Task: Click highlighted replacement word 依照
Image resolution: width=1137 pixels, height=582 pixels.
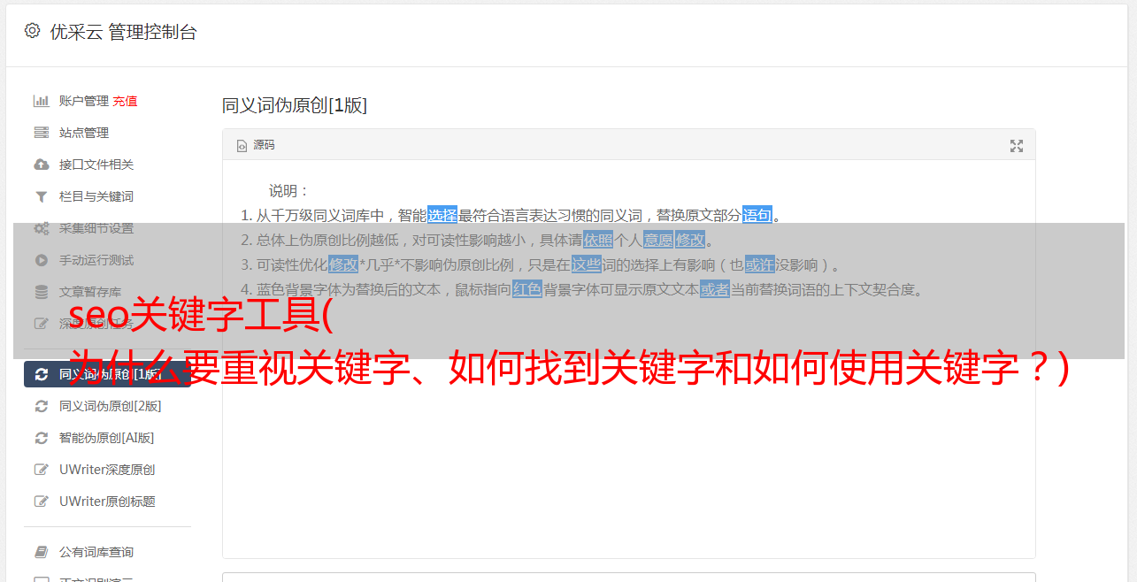Action: click(x=598, y=240)
